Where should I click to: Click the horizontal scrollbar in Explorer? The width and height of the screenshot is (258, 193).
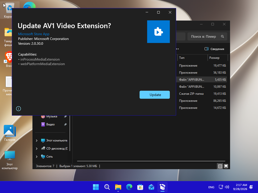click(x=151, y=161)
